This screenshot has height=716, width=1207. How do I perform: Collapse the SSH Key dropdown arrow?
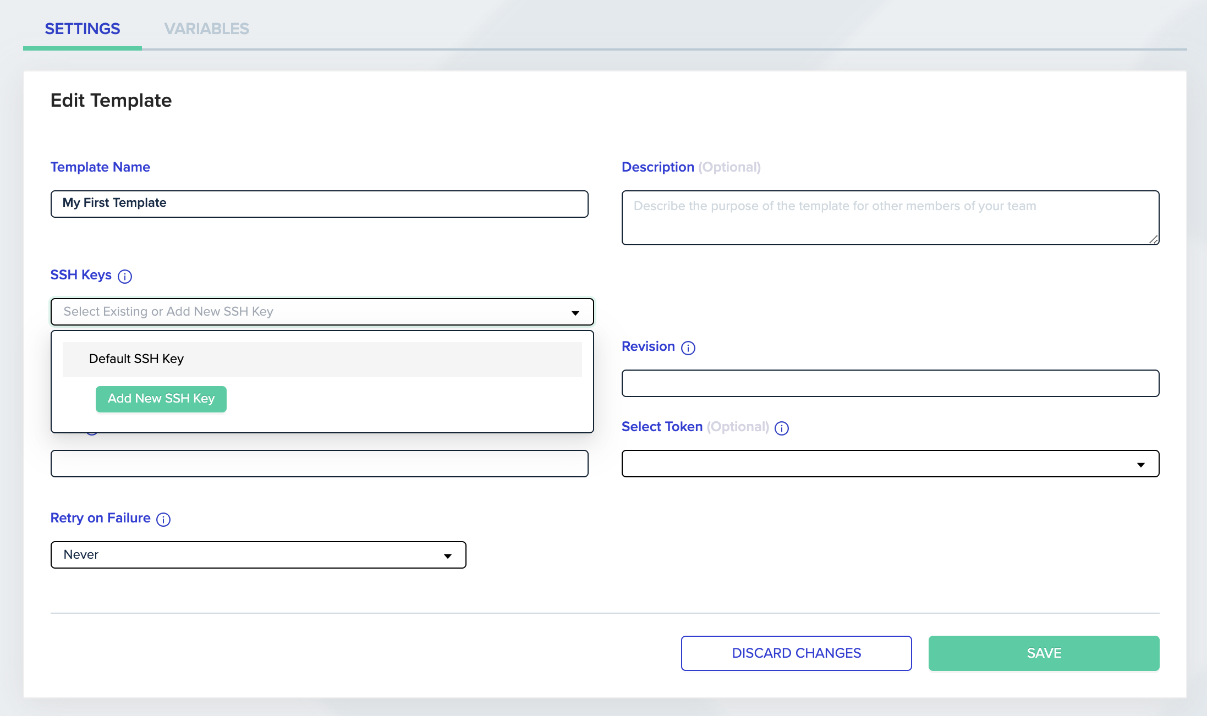tap(575, 312)
